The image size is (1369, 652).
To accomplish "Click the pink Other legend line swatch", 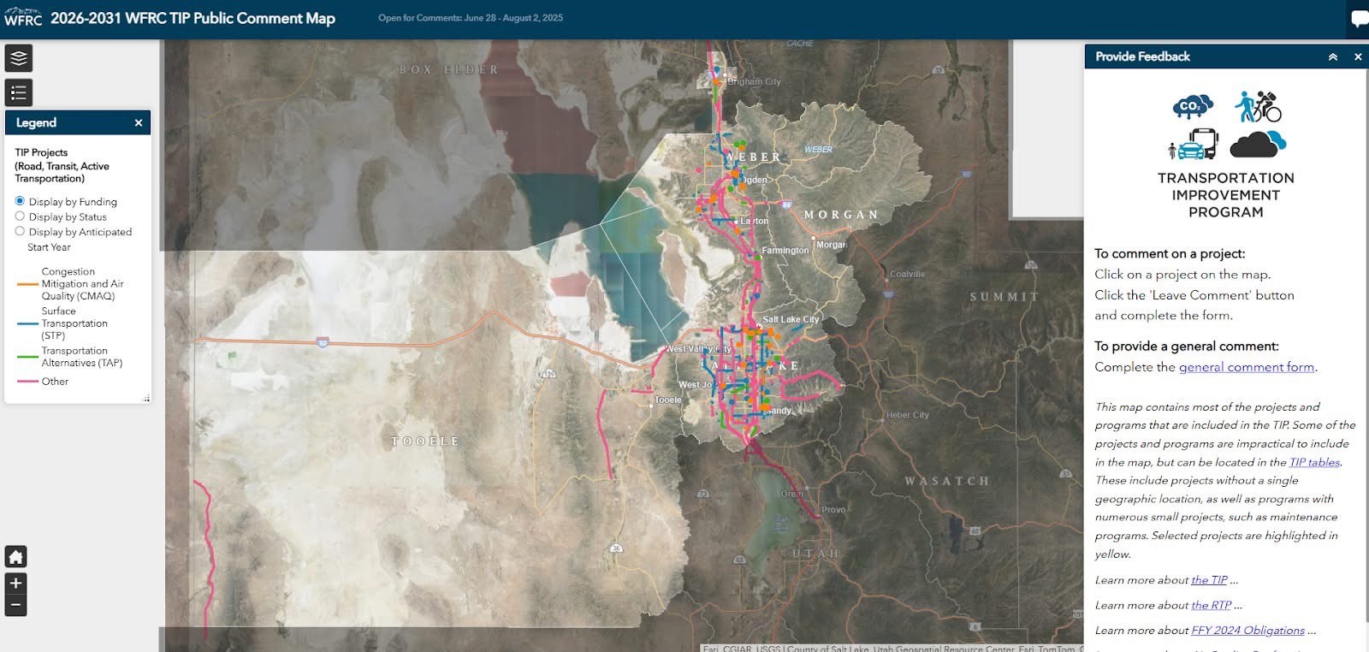I will pyautogui.click(x=27, y=382).
